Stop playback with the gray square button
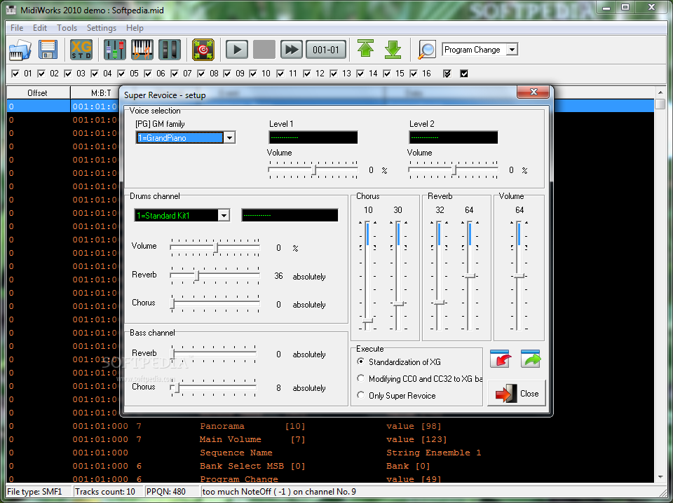This screenshot has width=673, height=503. [x=264, y=50]
